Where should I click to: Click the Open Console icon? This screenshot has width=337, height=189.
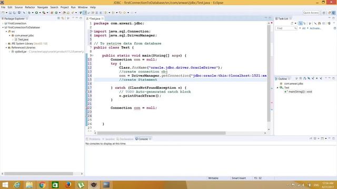coord(322,139)
